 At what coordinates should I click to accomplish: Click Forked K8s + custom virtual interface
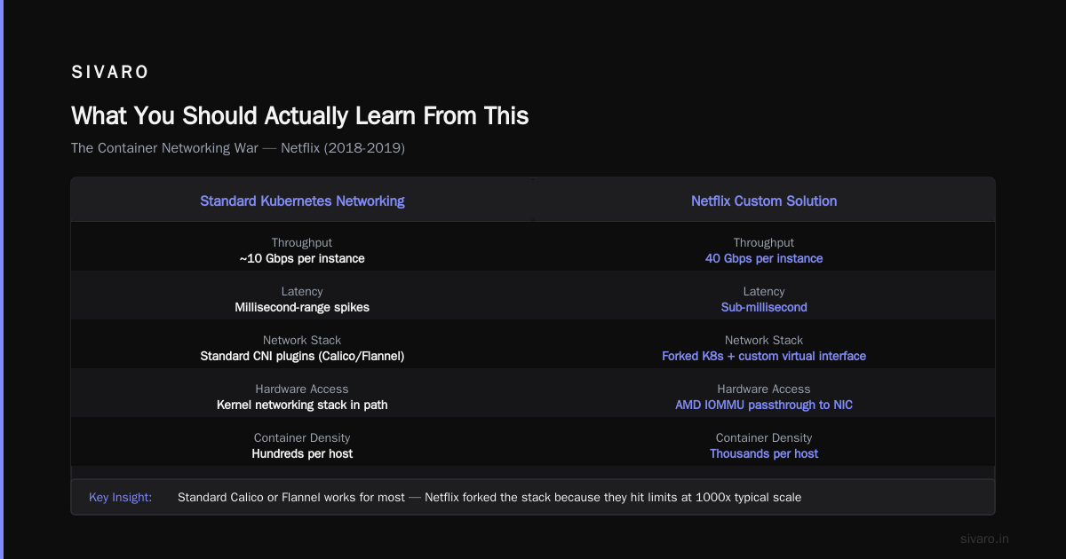coord(764,356)
